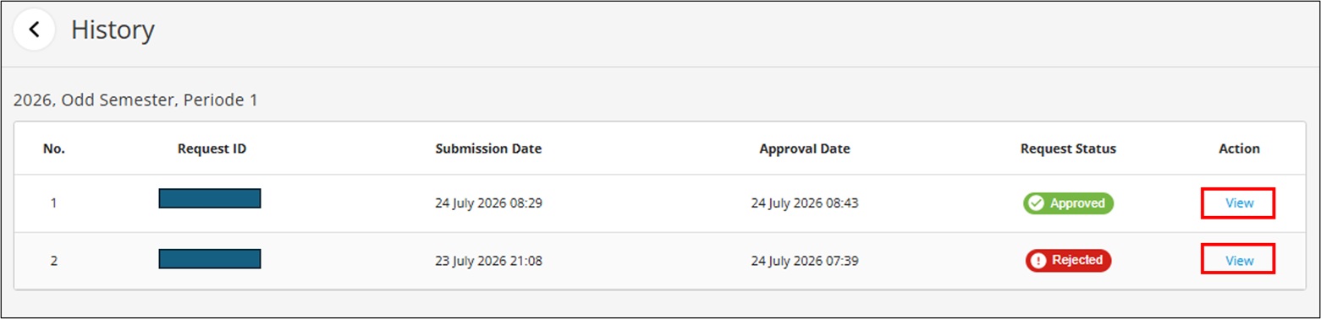Select the redacted Request ID in row 2

[210, 258]
